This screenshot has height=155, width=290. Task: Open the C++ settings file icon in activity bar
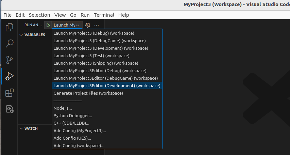tap(10, 109)
